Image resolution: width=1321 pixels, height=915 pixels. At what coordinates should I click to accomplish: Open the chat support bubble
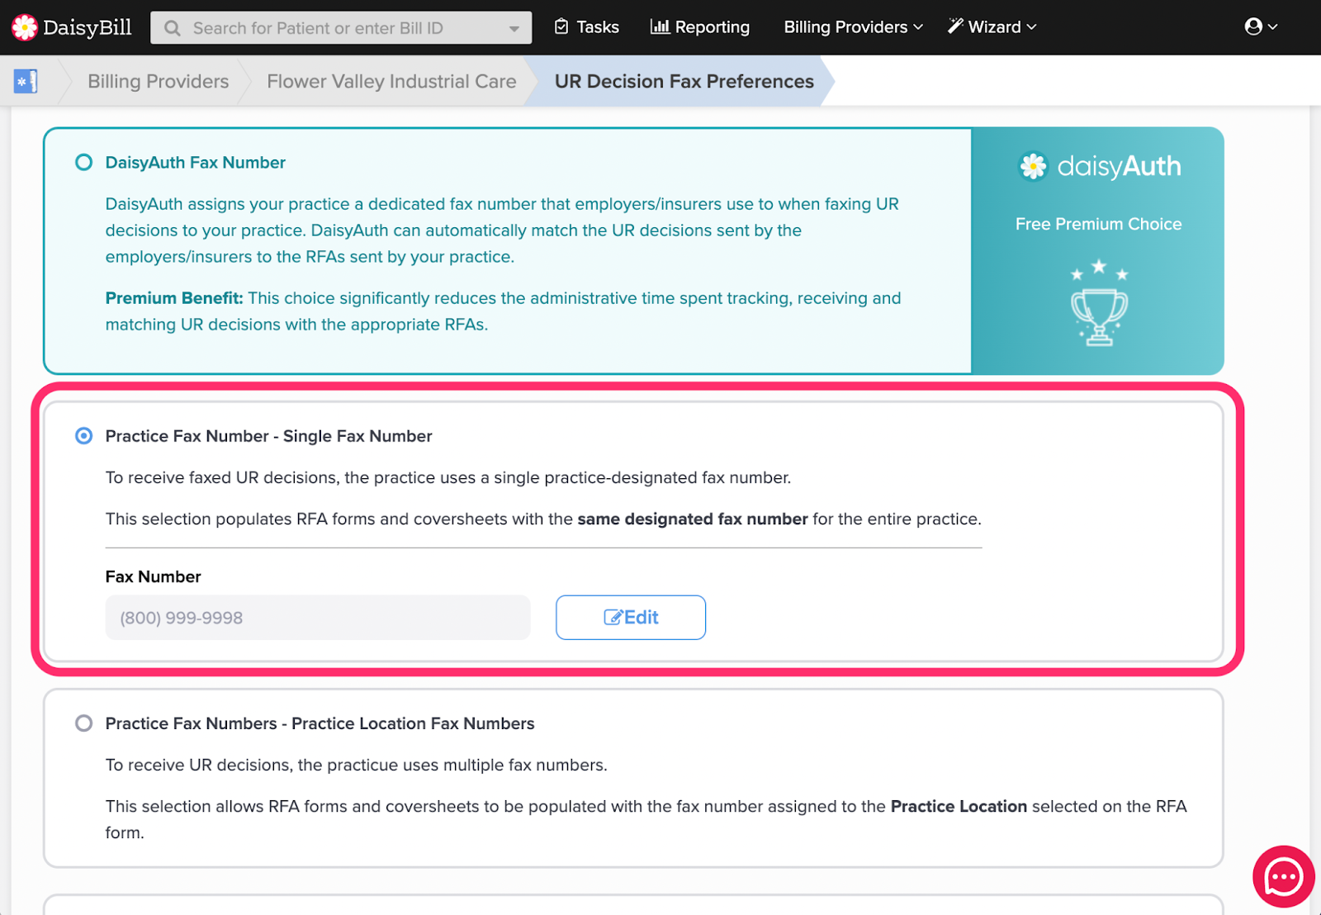coord(1283,877)
